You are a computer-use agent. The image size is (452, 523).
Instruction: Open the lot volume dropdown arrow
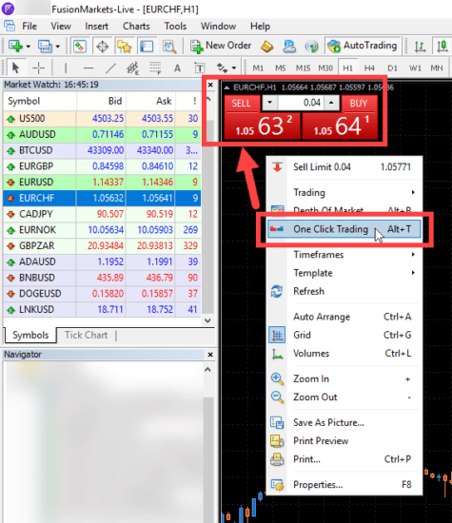tap(269, 103)
